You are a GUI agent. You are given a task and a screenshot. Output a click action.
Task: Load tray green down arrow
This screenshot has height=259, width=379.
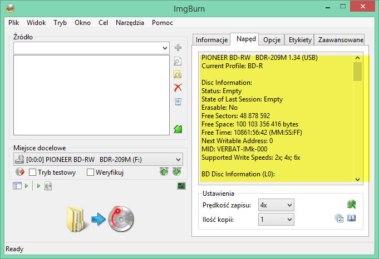pos(177,172)
